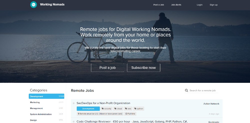Click the search magnifier icon
Viewport: 250px width, 123px height.
(186, 91)
